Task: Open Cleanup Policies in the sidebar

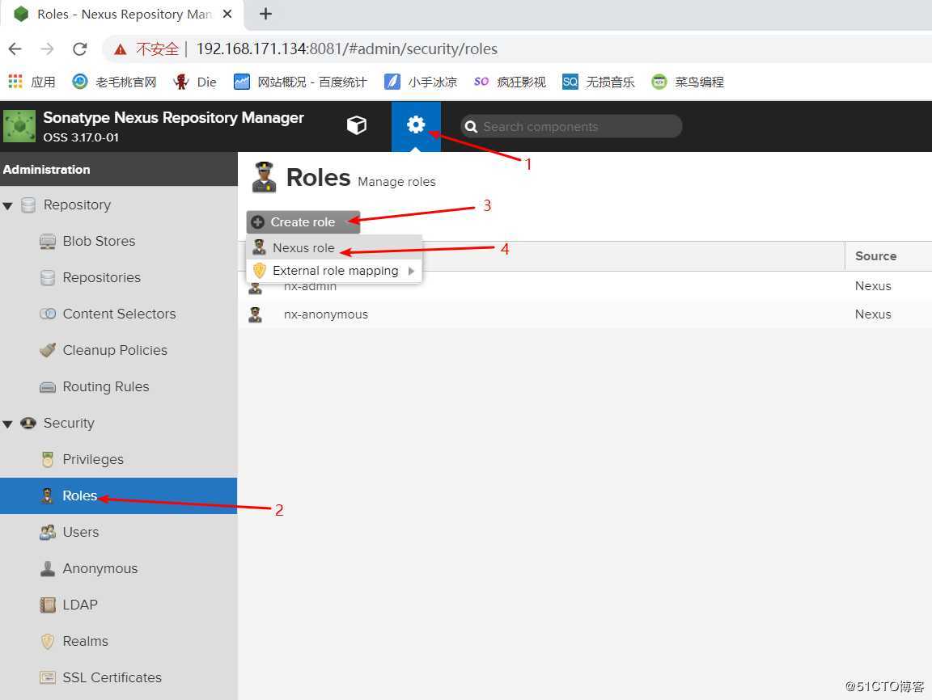Action: (x=115, y=350)
